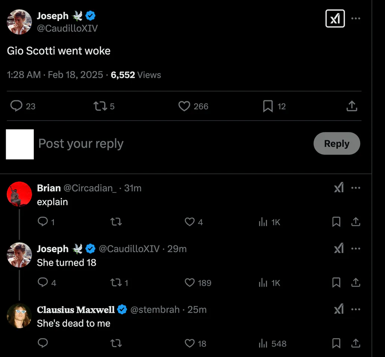
Task: Bookmark the main post with 12 bookmarks
Action: (x=268, y=106)
